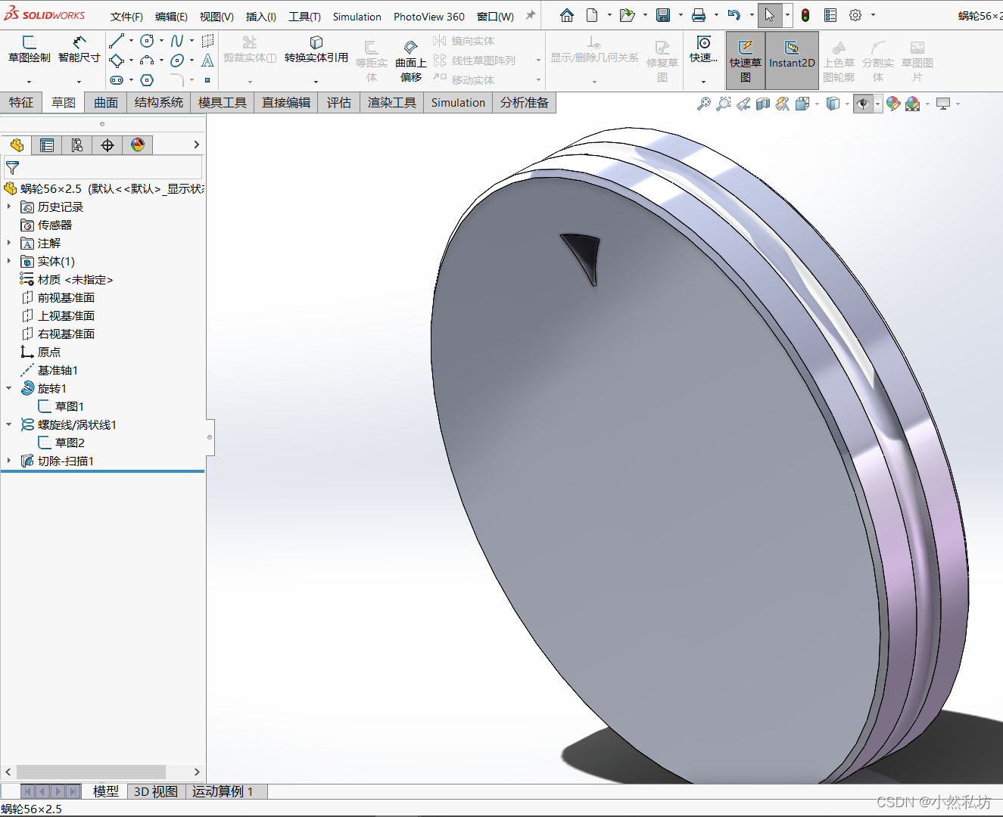1003x817 pixels.
Task: Collapse the 旋转1 feature node
Action: [9, 388]
